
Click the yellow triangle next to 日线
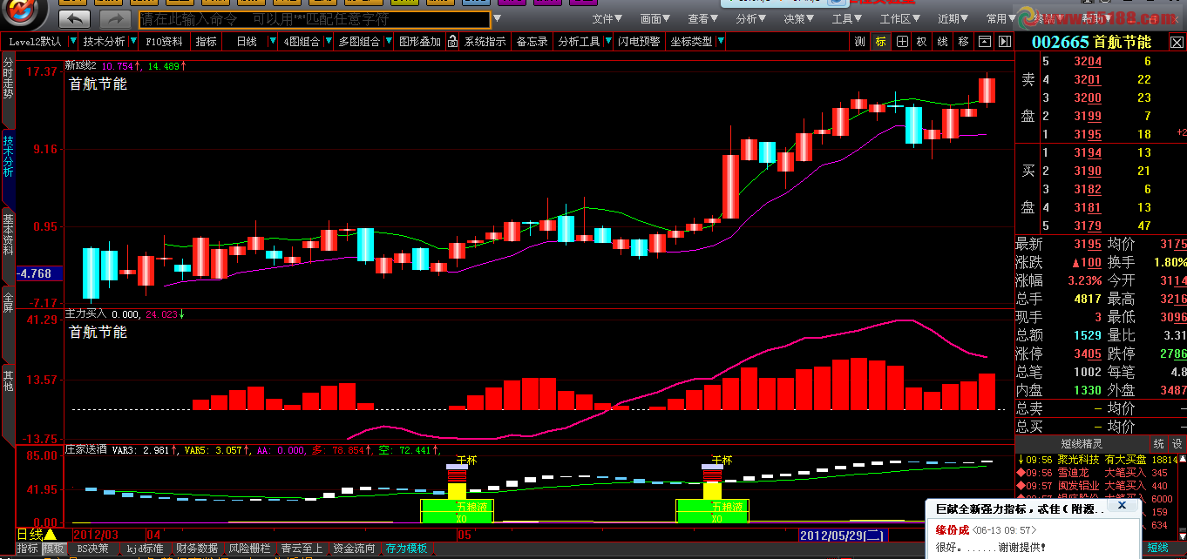51,534
